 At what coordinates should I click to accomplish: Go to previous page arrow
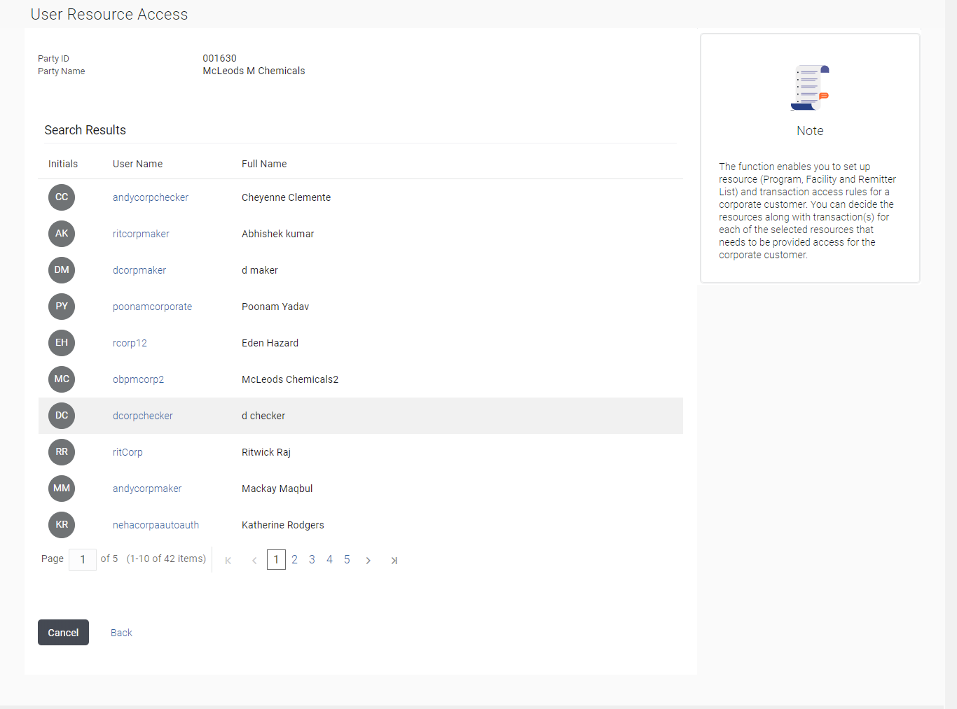(x=254, y=560)
